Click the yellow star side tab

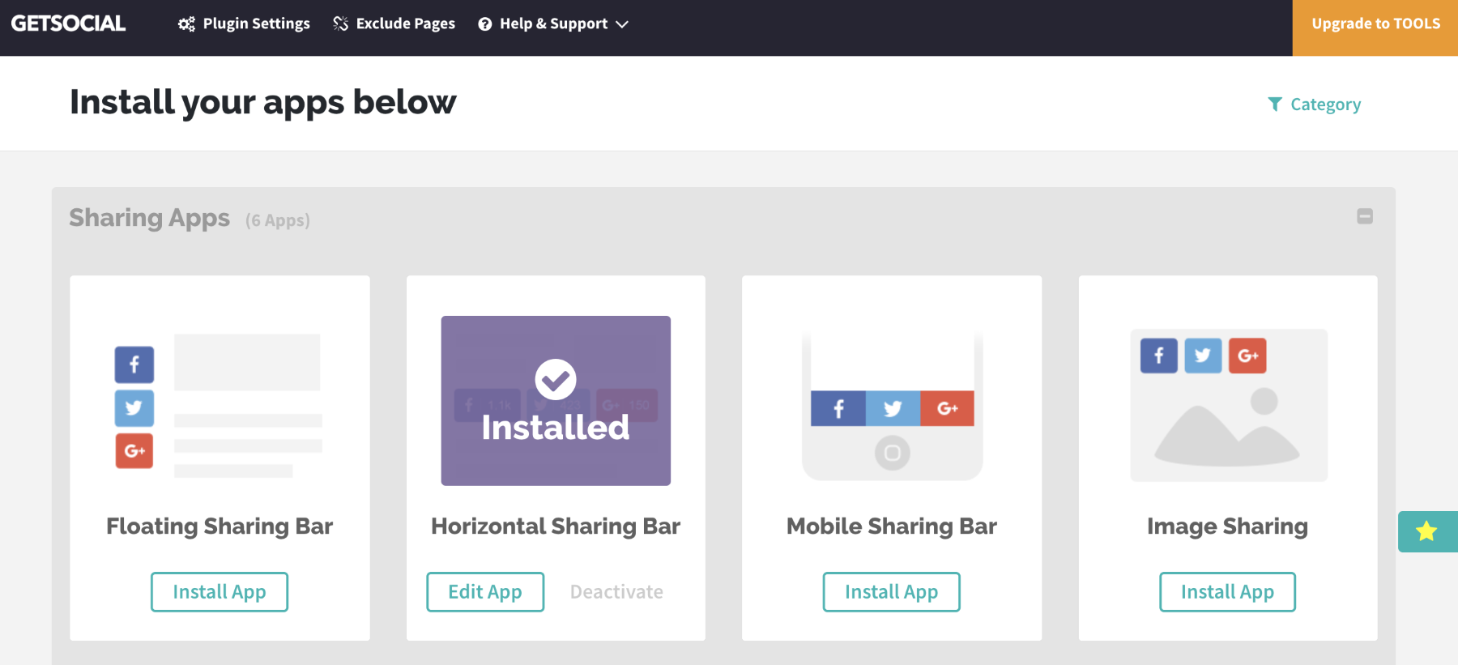tap(1427, 531)
